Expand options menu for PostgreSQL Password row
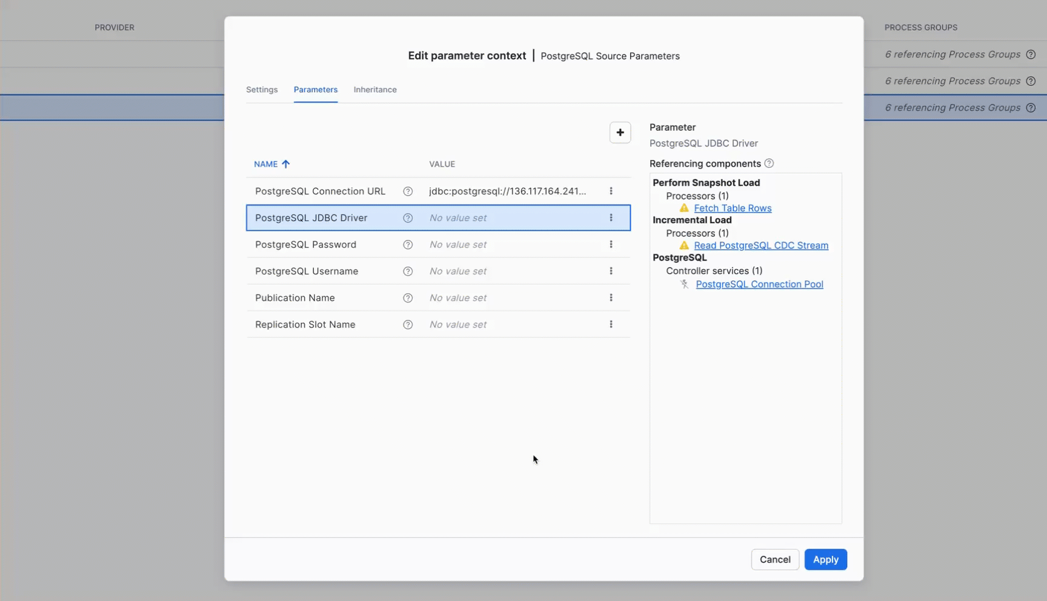 (611, 245)
